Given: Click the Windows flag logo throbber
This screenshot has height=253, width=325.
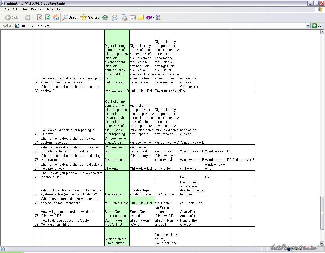Looking at the screenshot, I should [320, 9].
